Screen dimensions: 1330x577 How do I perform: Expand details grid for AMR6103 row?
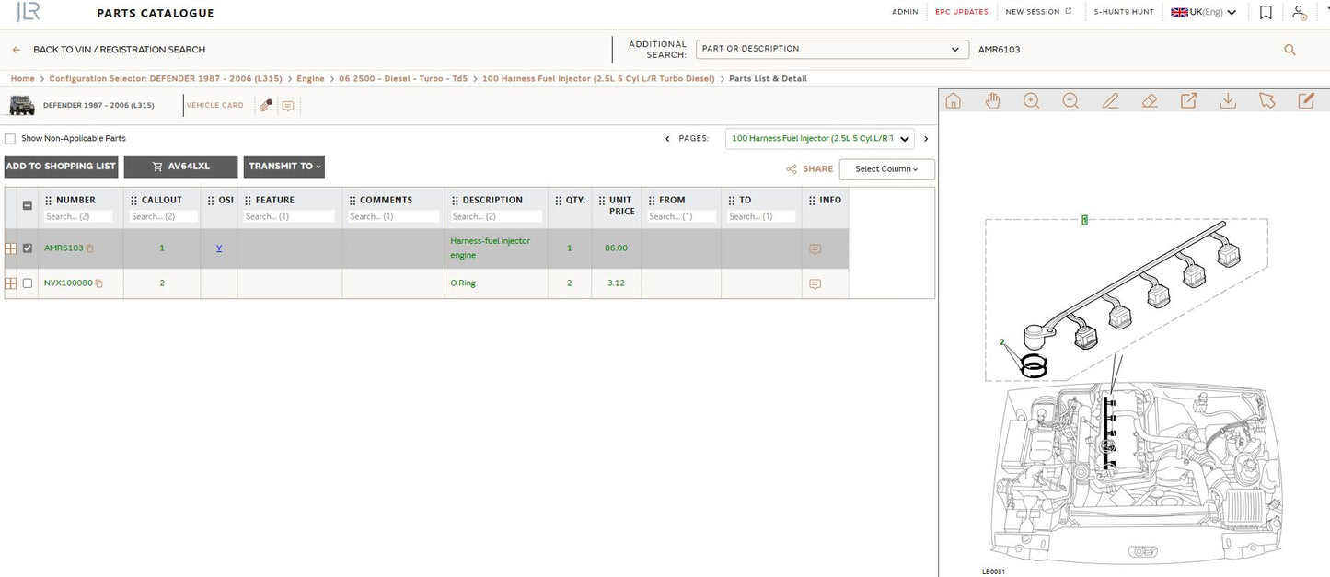(x=11, y=248)
